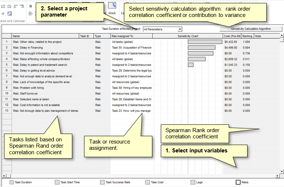This screenshot has height=187, width=284.
Task: Click the Task ID column header
Action: pyautogui.click(x=86, y=36)
